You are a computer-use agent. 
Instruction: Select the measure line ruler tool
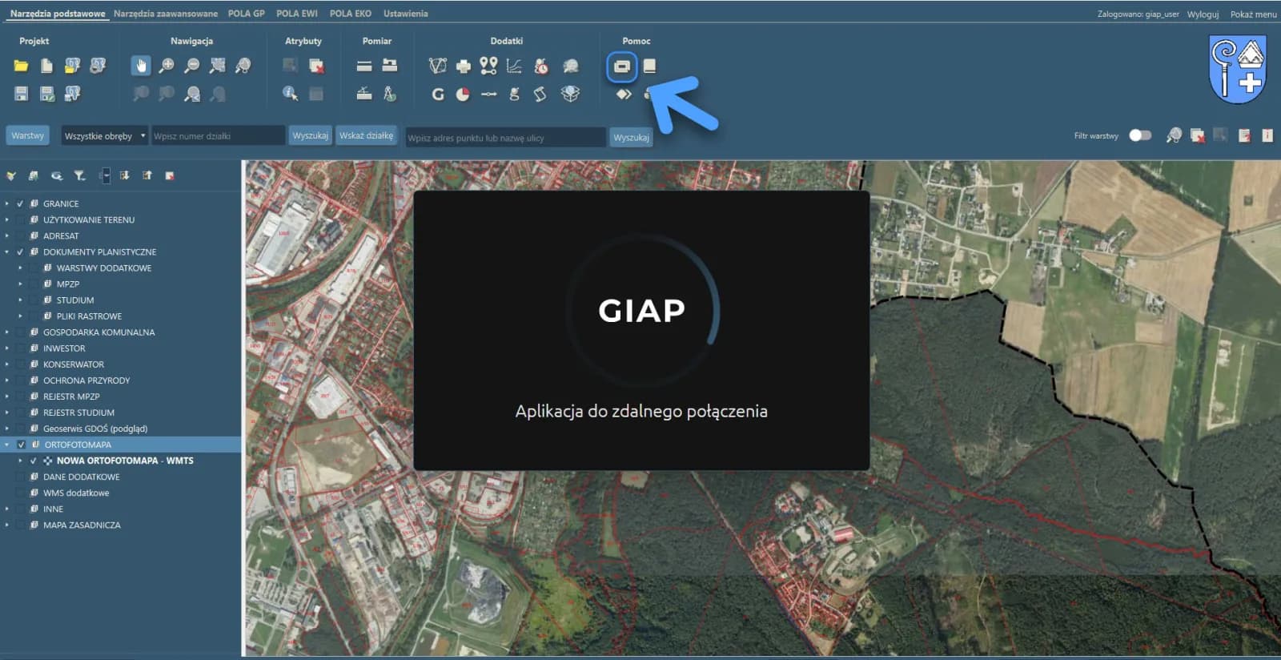coord(364,66)
